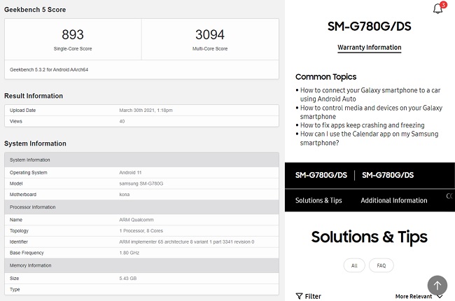Select the All filter pill

(x=354, y=265)
